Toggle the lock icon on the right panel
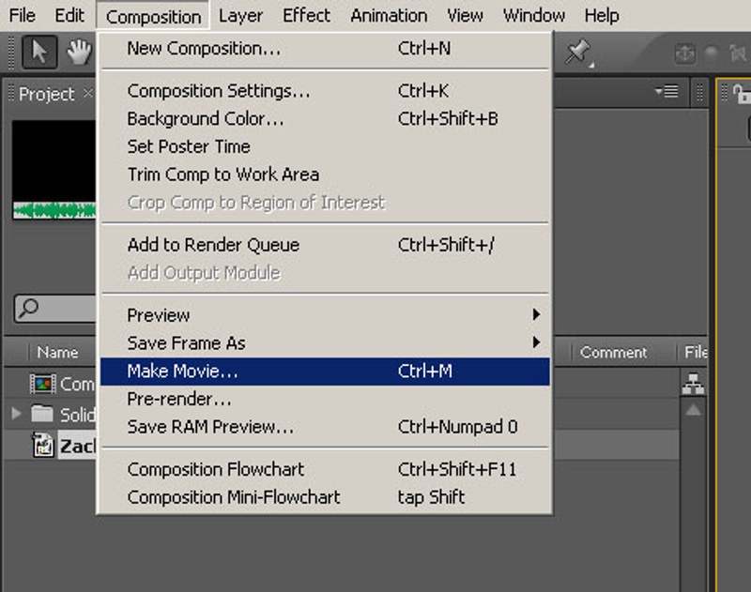 coord(741,93)
